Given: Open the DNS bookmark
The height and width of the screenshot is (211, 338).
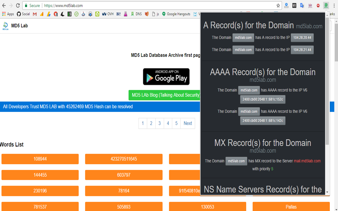Looking at the screenshot, I should (136, 14).
